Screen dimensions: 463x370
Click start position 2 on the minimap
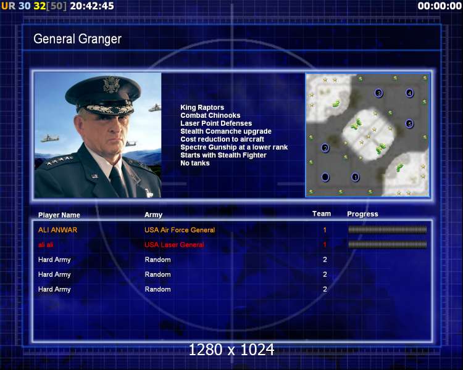pyautogui.click(x=325, y=147)
